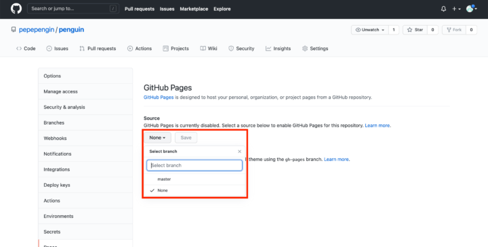The image size is (488, 247).
Task: Open the user avatar menu
Action: pos(471,9)
